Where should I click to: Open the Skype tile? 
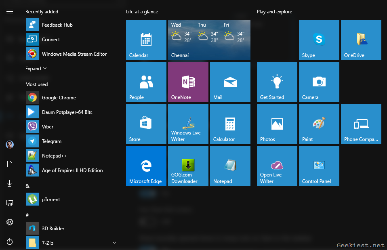pyautogui.click(x=319, y=40)
